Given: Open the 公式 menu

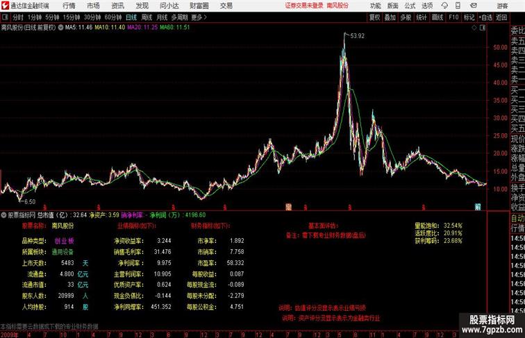Looking at the screenshot, I should pos(410,6).
